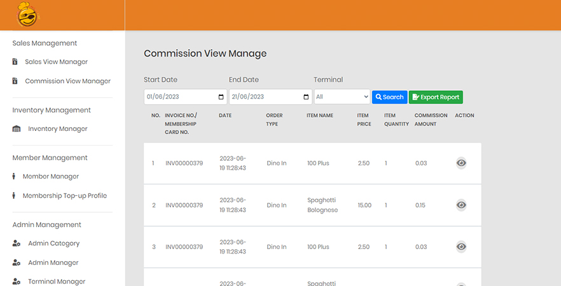Click eye icon for Spaghetti Bolognese row 2
The width and height of the screenshot is (561, 286).
coord(461,205)
